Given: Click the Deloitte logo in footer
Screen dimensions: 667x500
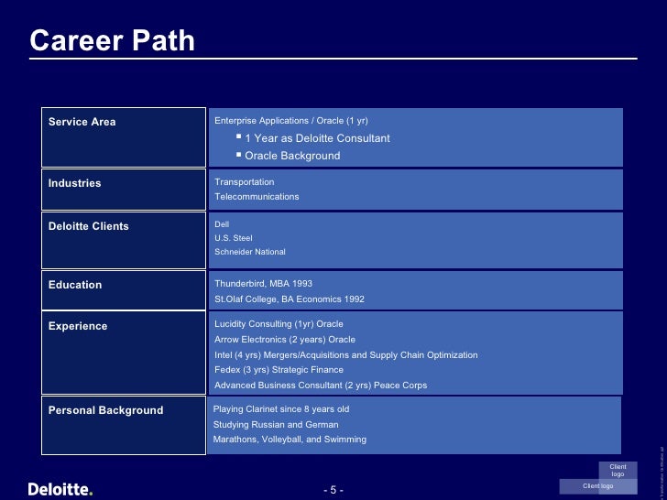Looking at the screenshot, I should [60, 489].
